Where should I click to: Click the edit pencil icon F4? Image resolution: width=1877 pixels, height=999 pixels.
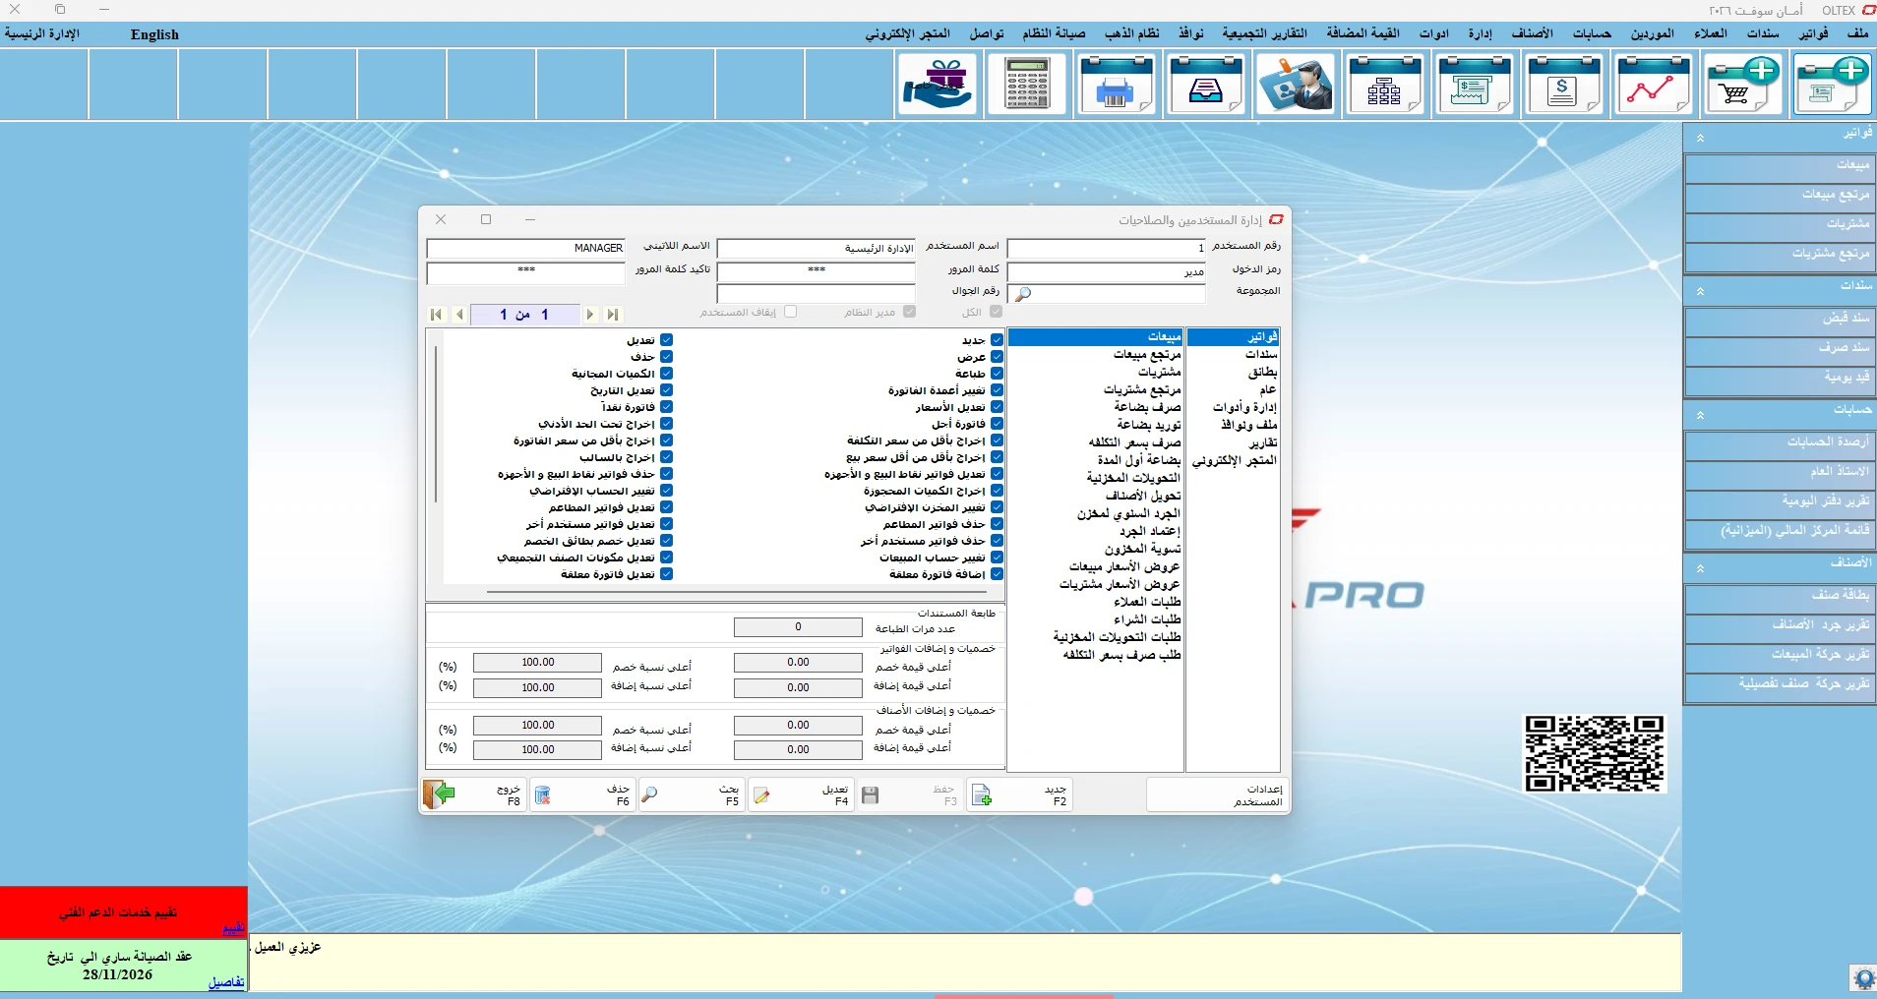(x=761, y=795)
